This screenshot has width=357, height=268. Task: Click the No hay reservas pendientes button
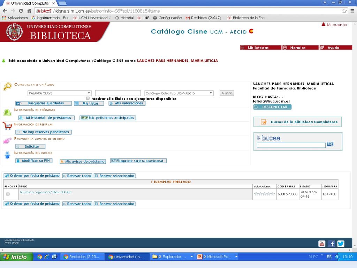[44, 132]
